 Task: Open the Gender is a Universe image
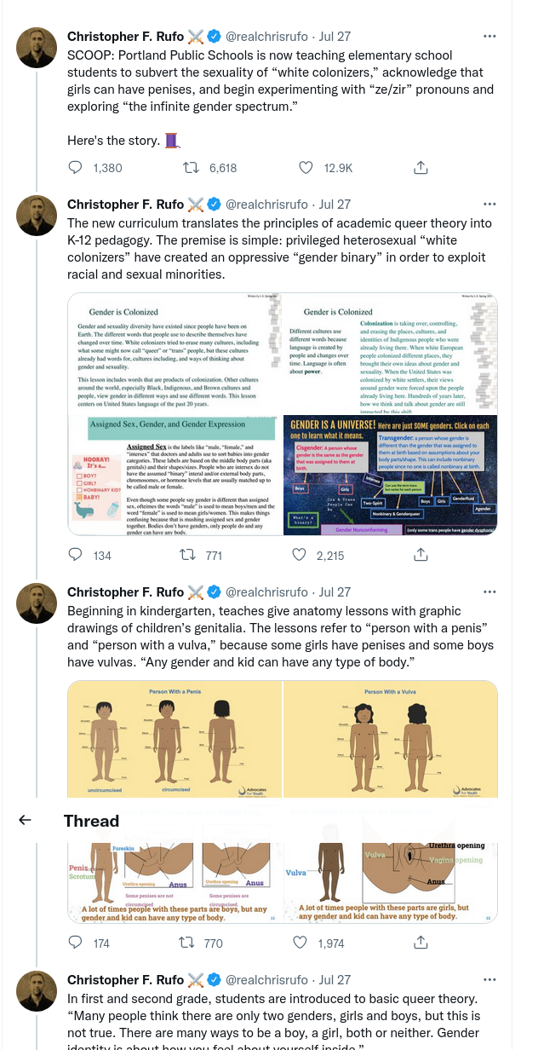pyautogui.click(x=390, y=475)
